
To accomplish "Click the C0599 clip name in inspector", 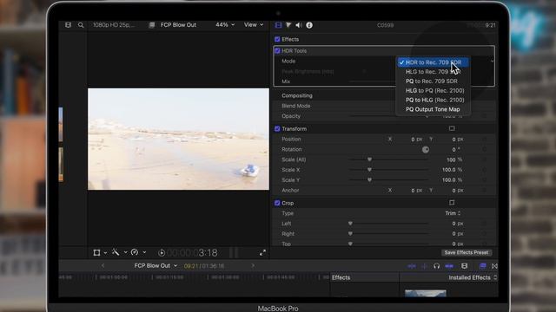I will click(x=385, y=25).
